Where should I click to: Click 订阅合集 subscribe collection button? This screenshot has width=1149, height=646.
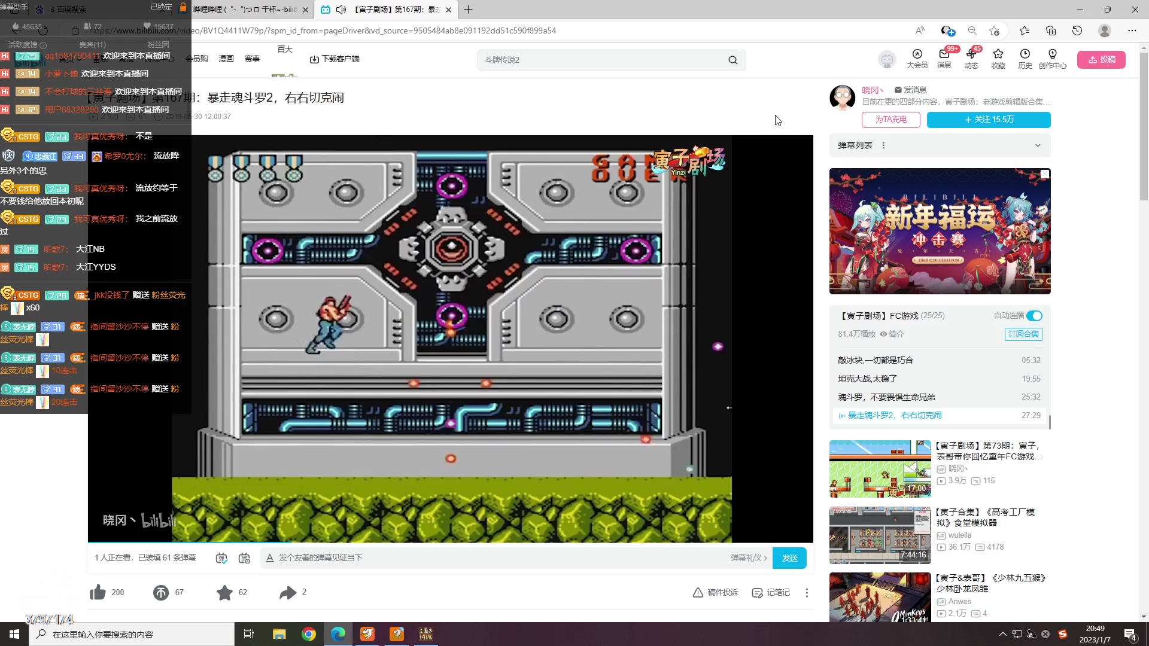point(1023,334)
